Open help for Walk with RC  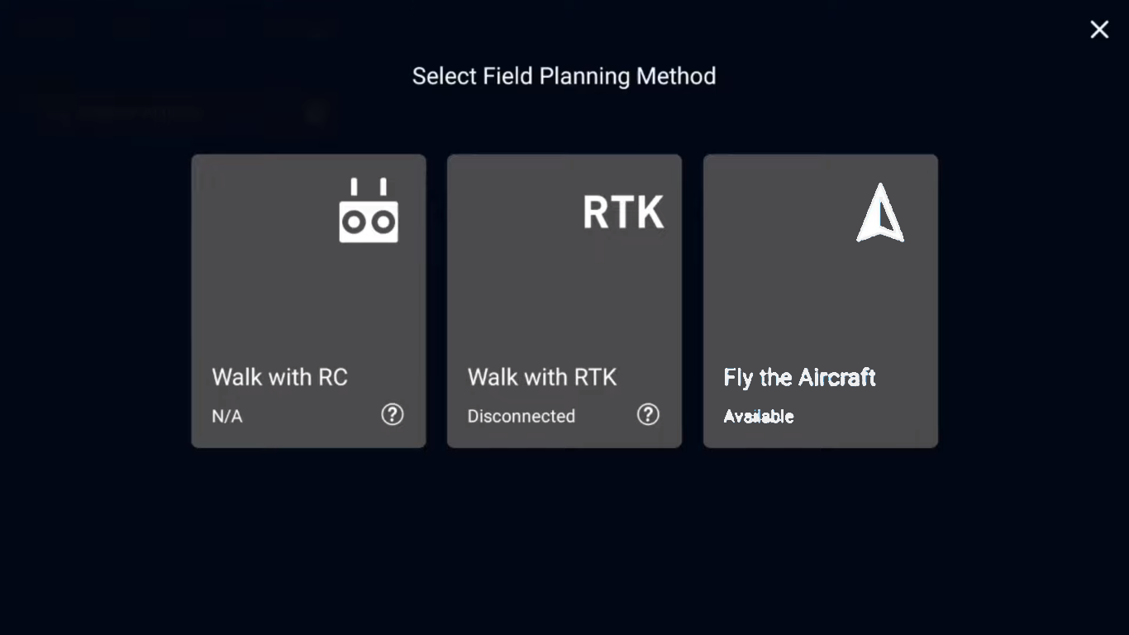click(392, 414)
